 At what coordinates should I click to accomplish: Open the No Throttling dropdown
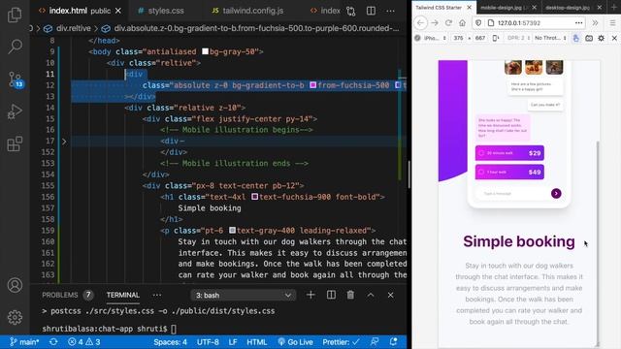coord(550,38)
